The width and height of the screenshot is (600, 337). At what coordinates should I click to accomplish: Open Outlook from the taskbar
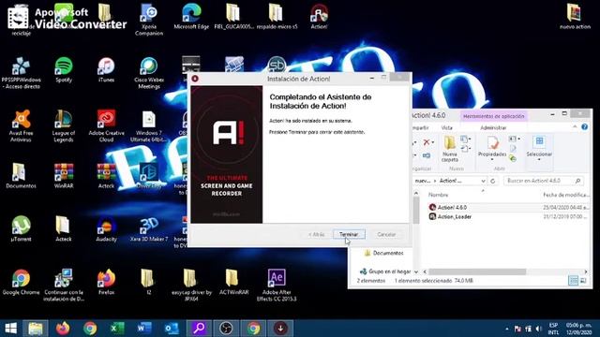click(x=172, y=329)
